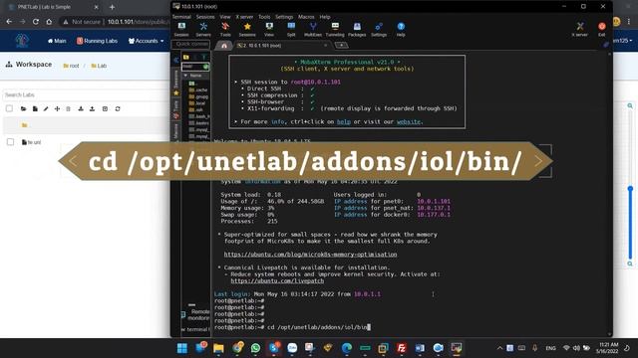Image resolution: width=638 pixels, height=358 pixels.
Task: Open the Tunneling icon
Action: tap(335, 29)
